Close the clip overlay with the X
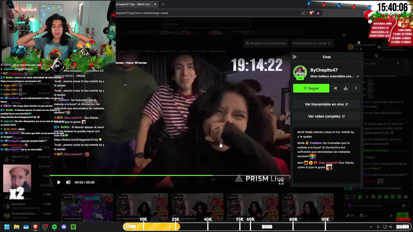 (359, 43)
